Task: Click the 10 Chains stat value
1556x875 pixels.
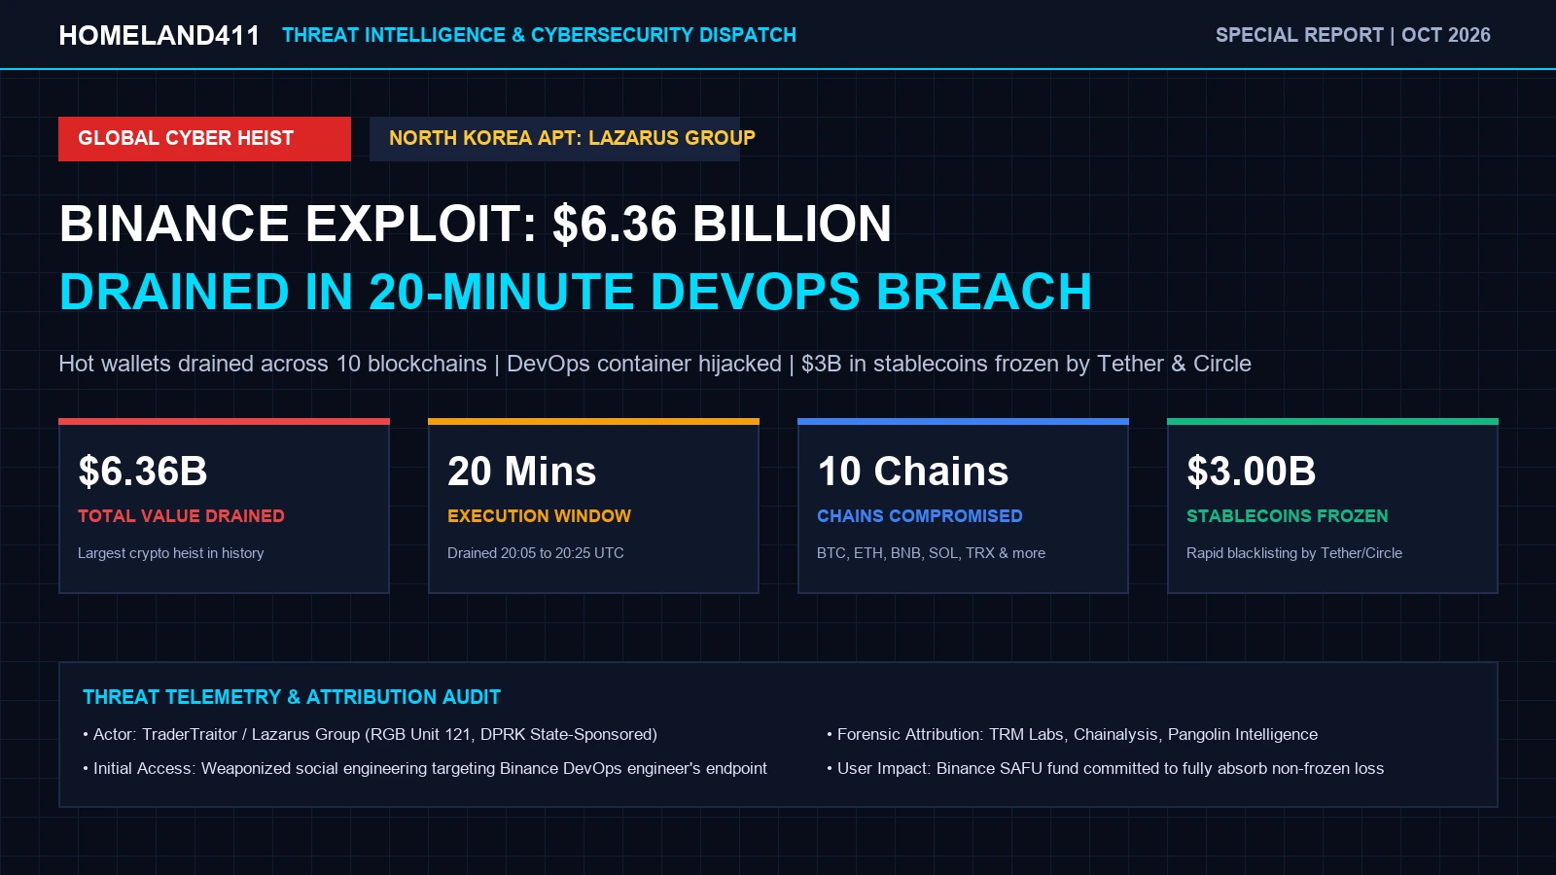Action: 913,472
